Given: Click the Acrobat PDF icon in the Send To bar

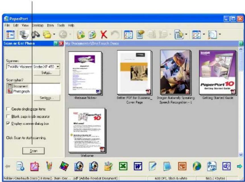Looking at the screenshot, I should click(x=34, y=166).
